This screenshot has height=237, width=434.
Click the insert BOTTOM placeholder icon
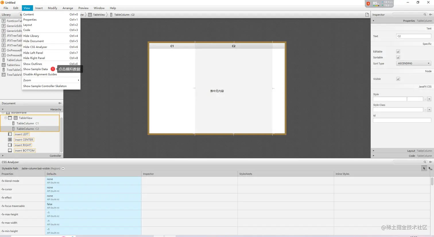(x=10, y=151)
